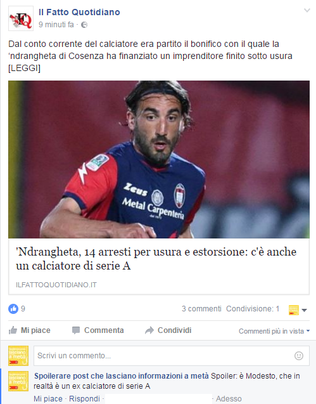Open the emoji smiley picker
The width and height of the screenshot is (316, 404).
[299, 356]
